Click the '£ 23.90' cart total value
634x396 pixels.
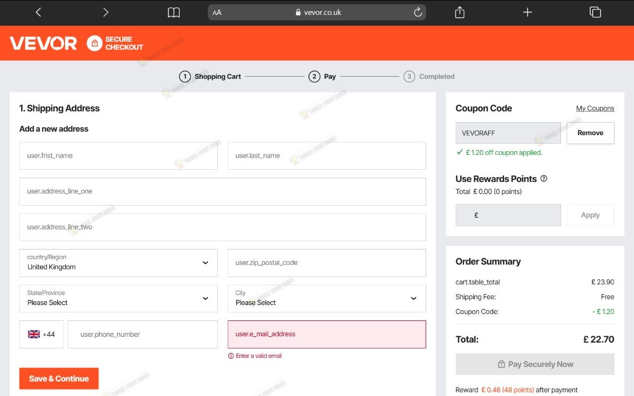tap(602, 282)
